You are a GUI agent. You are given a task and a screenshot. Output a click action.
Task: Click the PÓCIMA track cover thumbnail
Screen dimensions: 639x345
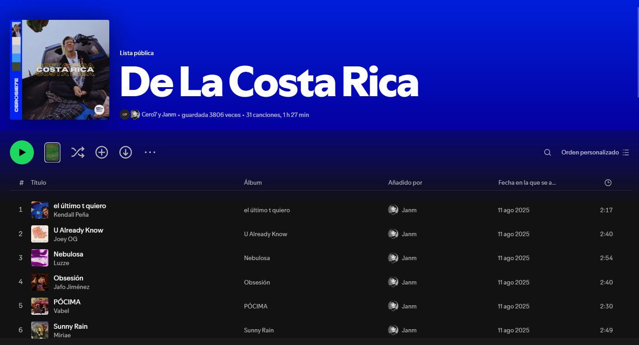(x=40, y=306)
